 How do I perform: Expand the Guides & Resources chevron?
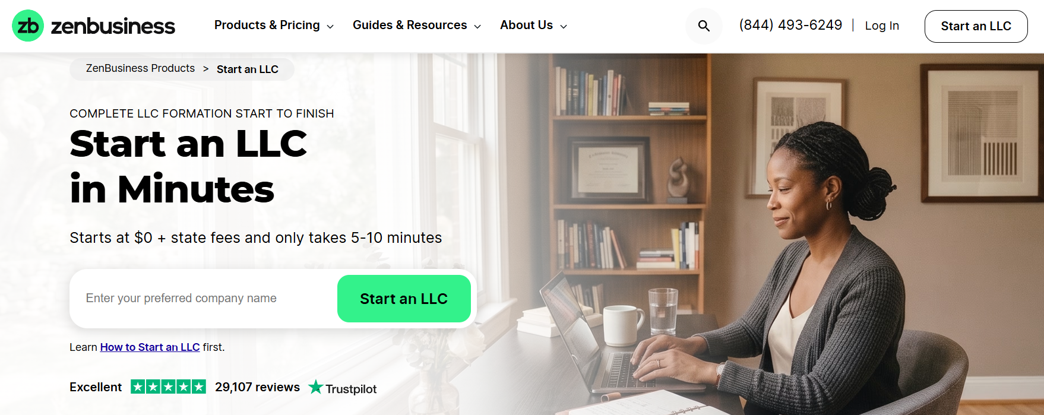point(477,27)
